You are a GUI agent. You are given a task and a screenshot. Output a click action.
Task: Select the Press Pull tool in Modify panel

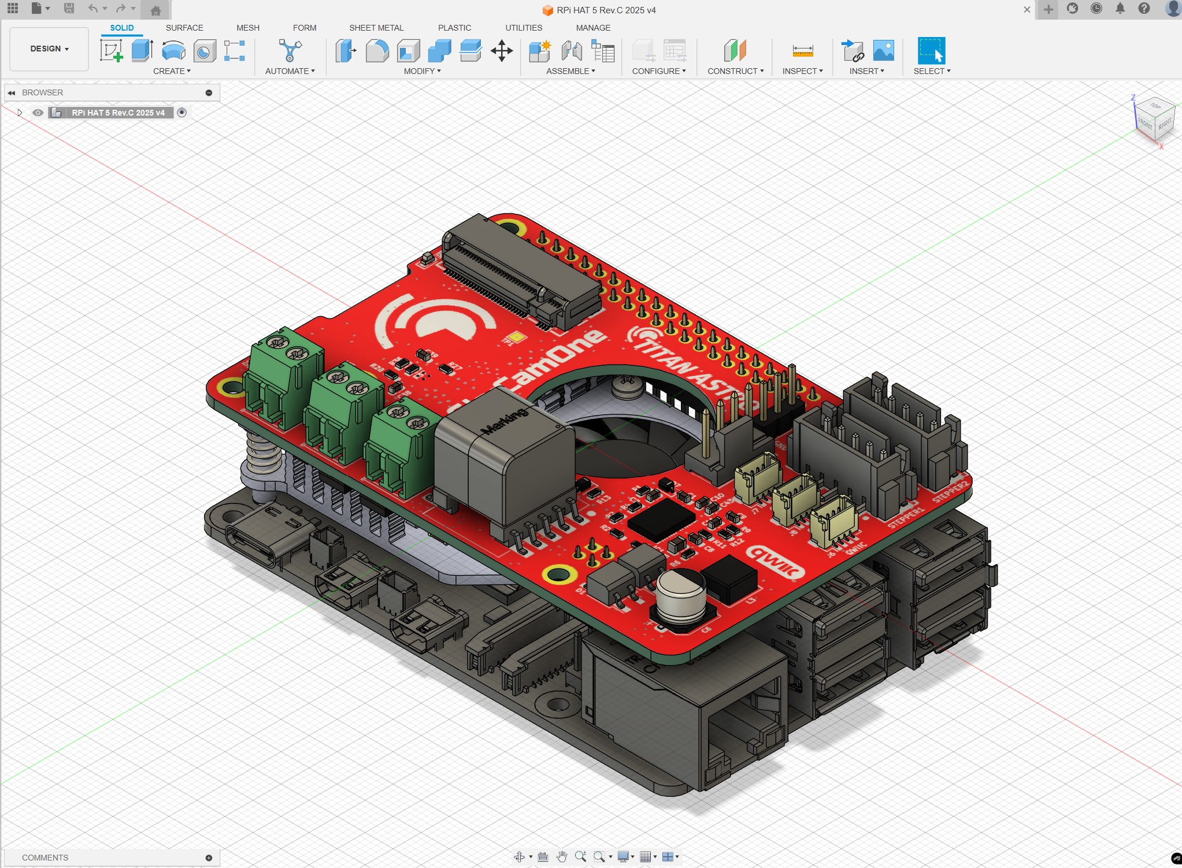346,51
